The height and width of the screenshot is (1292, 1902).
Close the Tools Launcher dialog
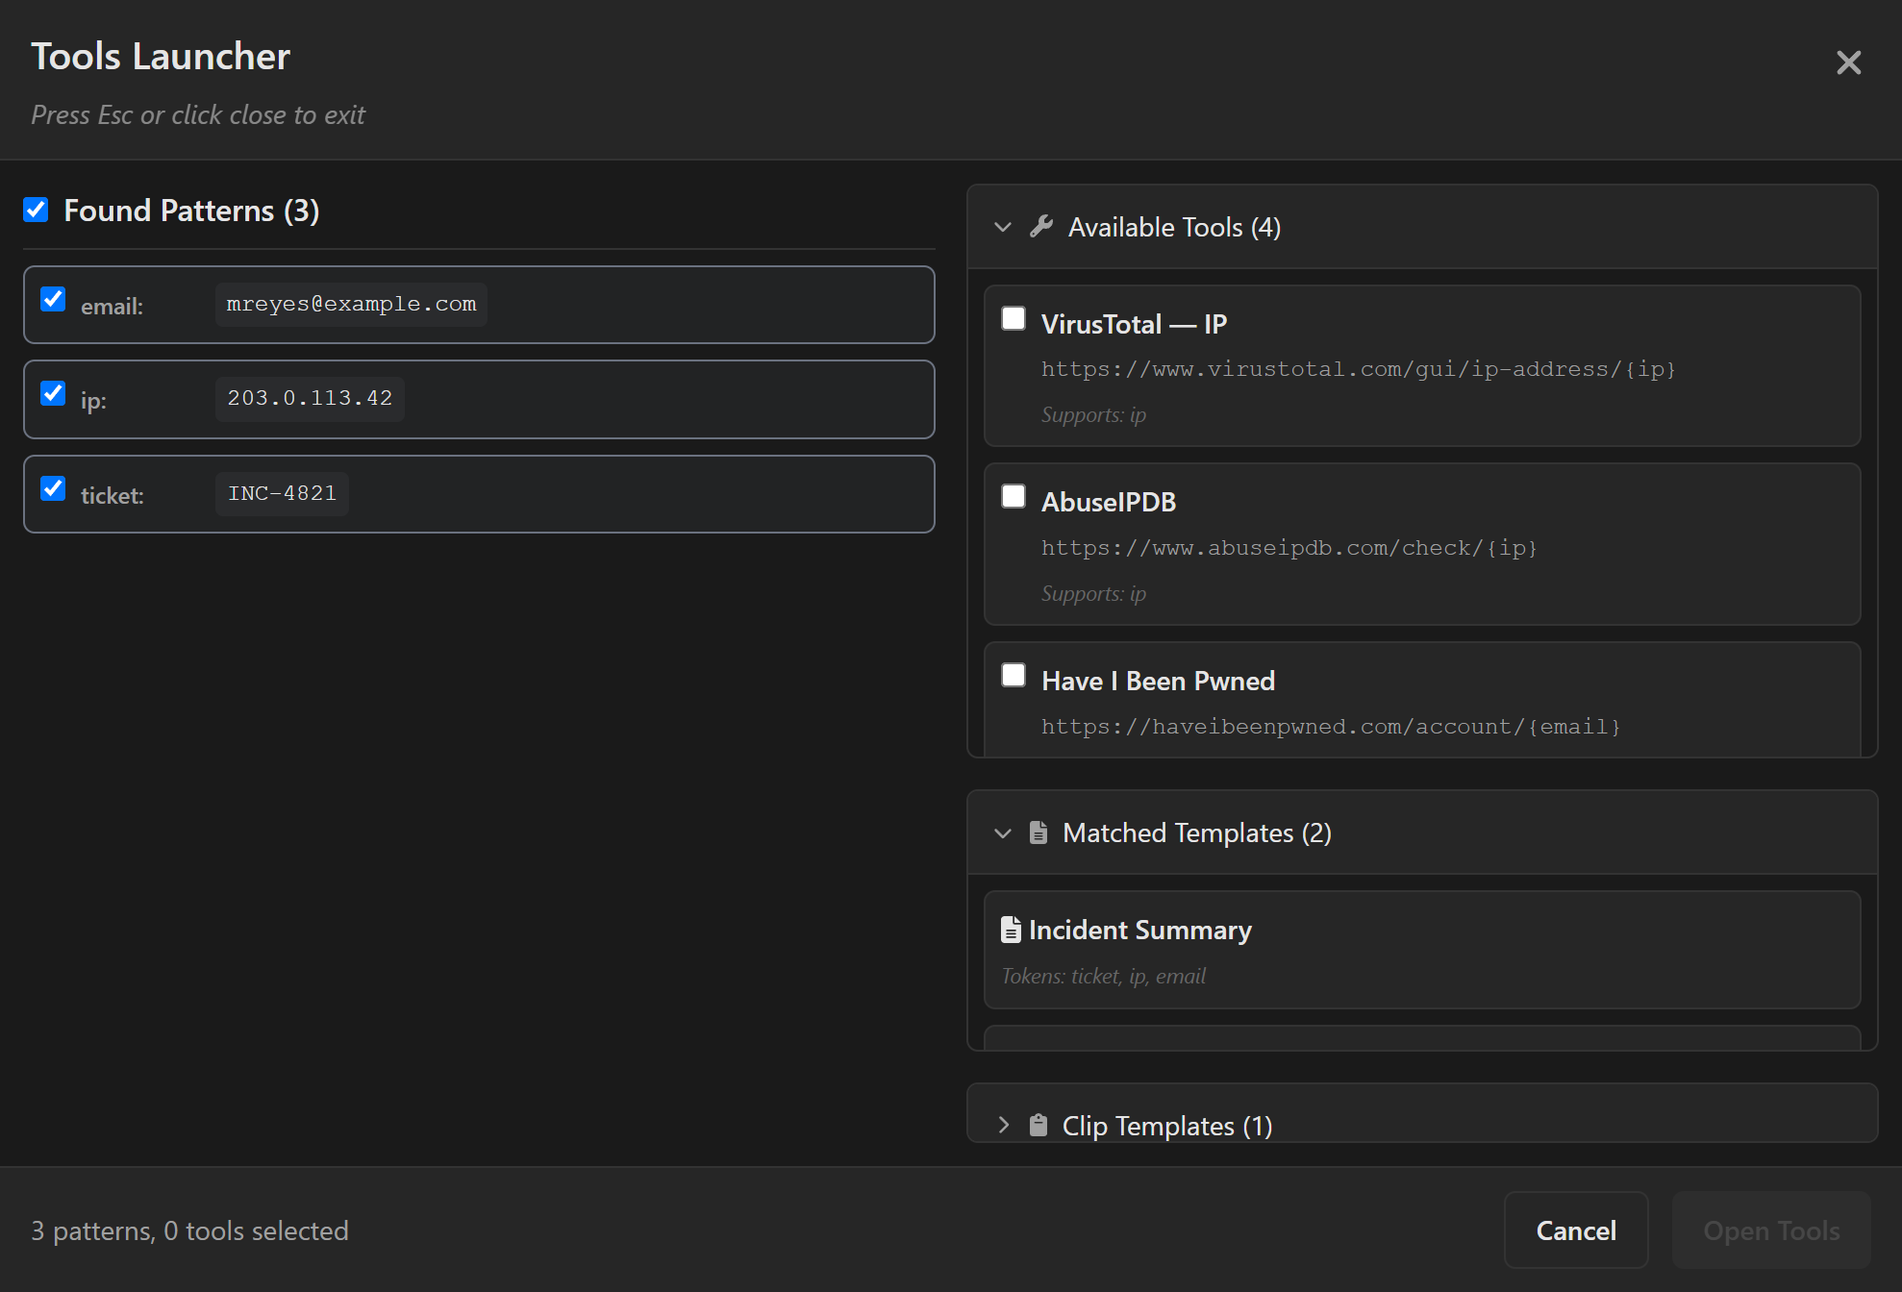(x=1848, y=62)
